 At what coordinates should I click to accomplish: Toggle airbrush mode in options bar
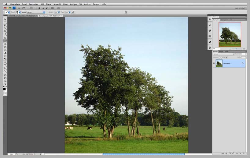click(73, 12)
